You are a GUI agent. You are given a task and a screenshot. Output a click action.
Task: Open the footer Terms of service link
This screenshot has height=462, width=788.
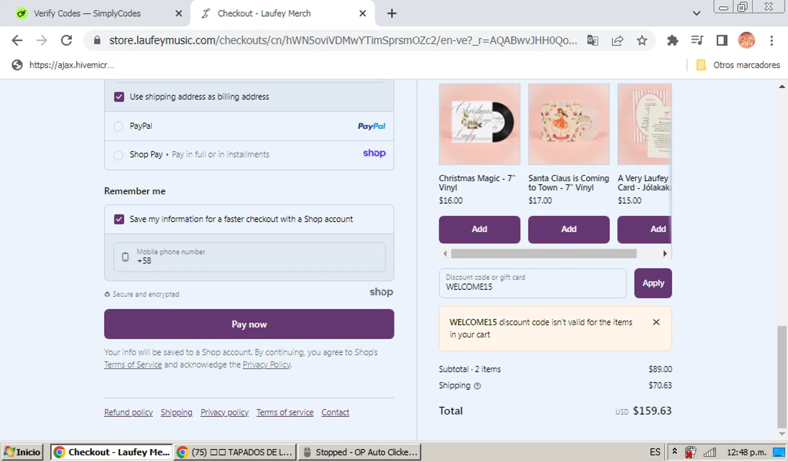click(285, 413)
